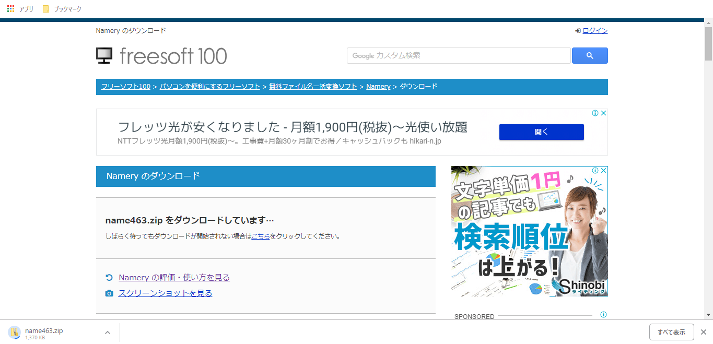Click the name463.zip をダウンロードしています text
The height and width of the screenshot is (344, 713).
tap(190, 220)
